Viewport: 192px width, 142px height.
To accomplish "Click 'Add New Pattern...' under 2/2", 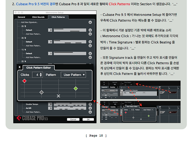I will pyautogui.click(x=33, y=34).
